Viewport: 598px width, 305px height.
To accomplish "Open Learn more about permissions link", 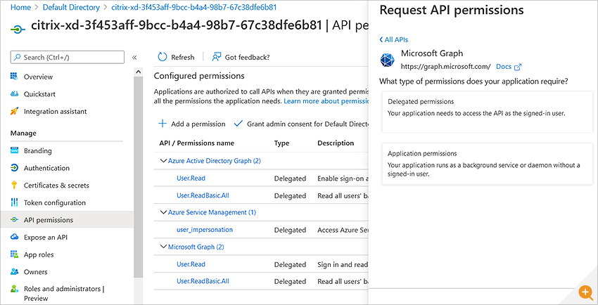I will [326, 101].
